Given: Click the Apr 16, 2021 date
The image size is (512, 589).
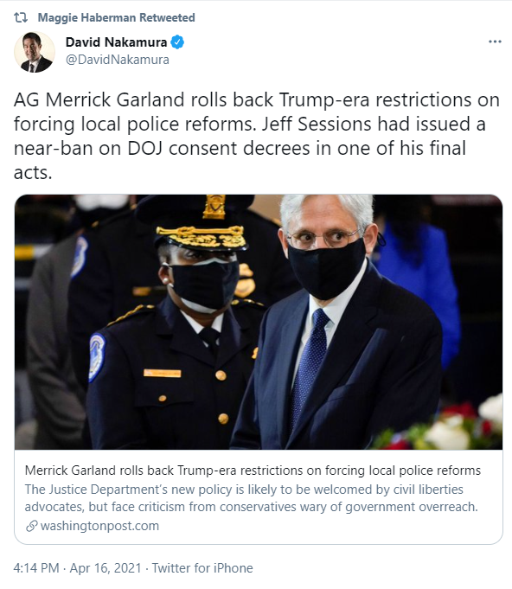Looking at the screenshot, I should click(106, 568).
